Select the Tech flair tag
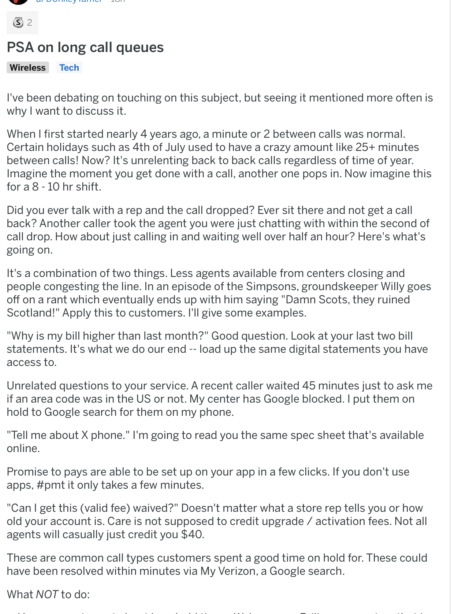 click(x=69, y=68)
